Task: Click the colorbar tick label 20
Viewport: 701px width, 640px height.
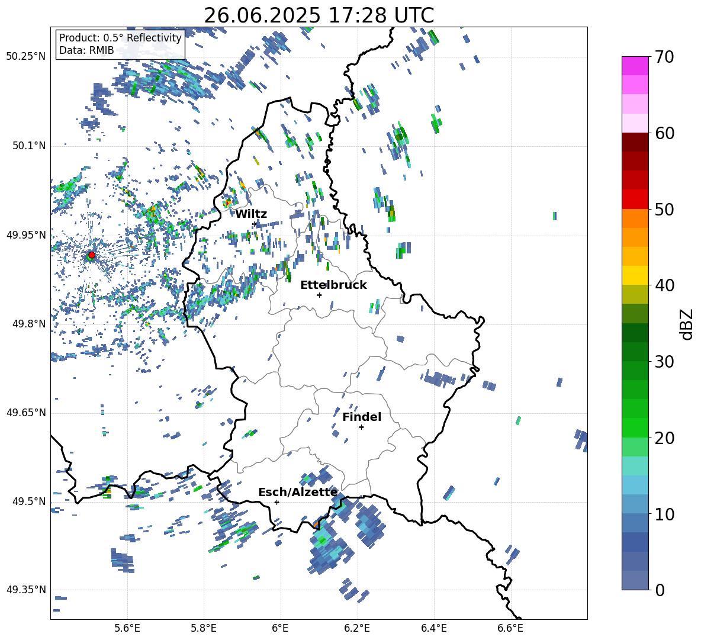Action: tap(664, 438)
